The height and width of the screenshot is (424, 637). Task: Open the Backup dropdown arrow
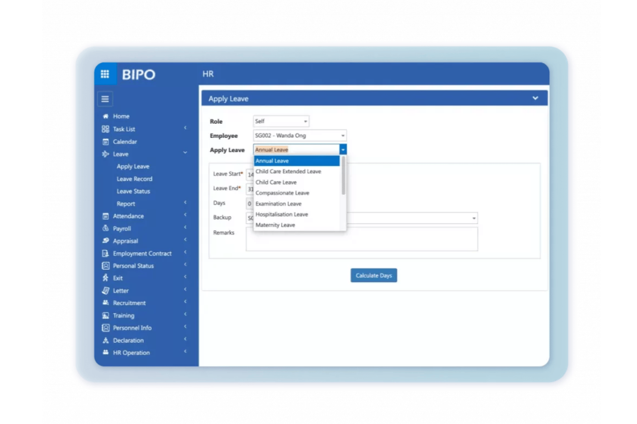click(474, 218)
